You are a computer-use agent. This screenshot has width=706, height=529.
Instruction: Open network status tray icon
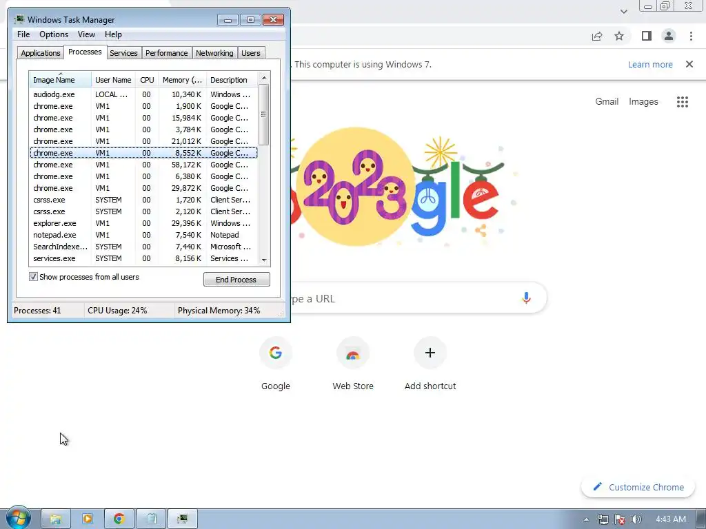603,519
